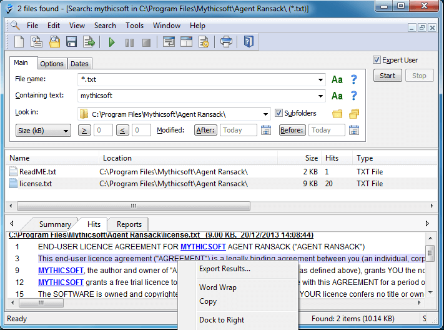Image resolution: width=444 pixels, height=330 pixels.
Task: Browse for multiple folders icon
Action: 354,114
